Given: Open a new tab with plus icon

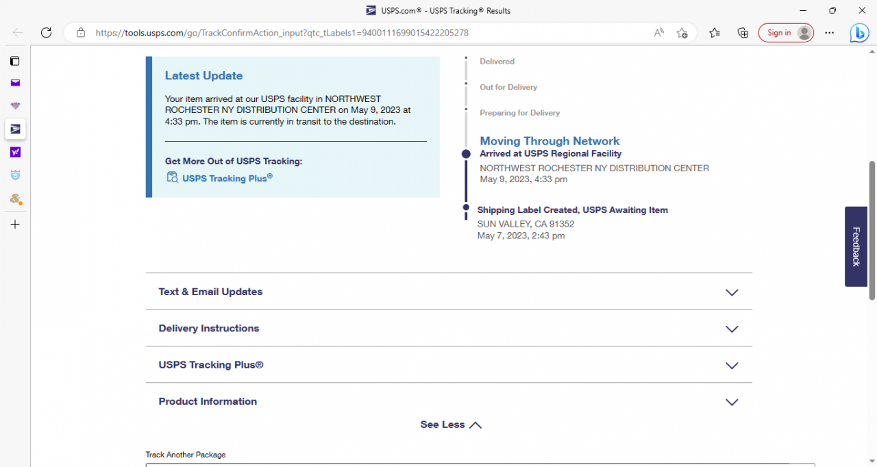Looking at the screenshot, I should coord(15,224).
